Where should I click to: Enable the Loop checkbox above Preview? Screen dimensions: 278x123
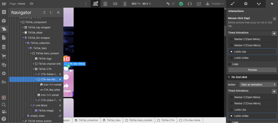(x=230, y=64)
